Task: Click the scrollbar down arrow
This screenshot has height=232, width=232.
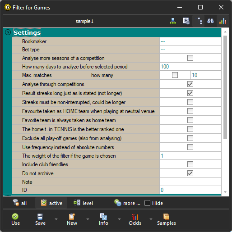Action: tap(225, 192)
